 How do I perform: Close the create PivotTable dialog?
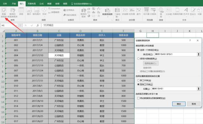tap(198, 40)
